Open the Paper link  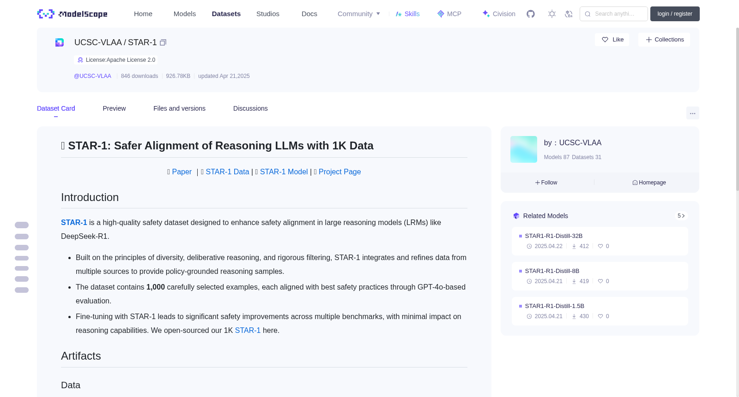(182, 172)
